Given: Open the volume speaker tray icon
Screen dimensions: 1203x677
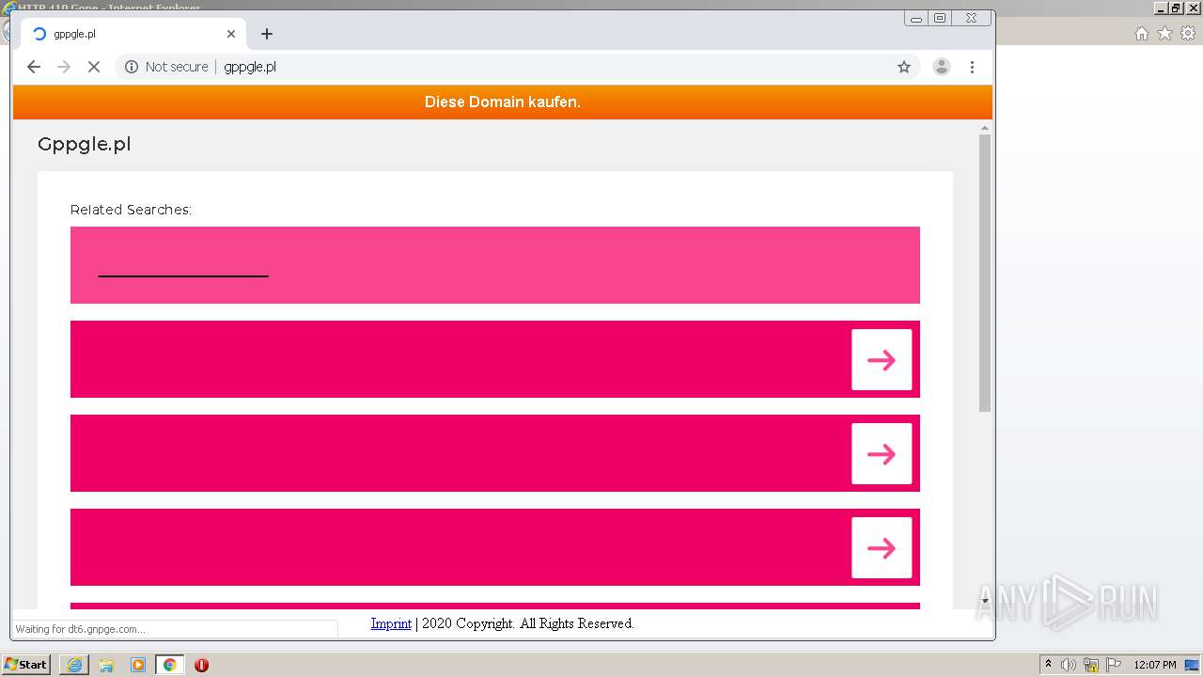Looking at the screenshot, I should click(1069, 665).
